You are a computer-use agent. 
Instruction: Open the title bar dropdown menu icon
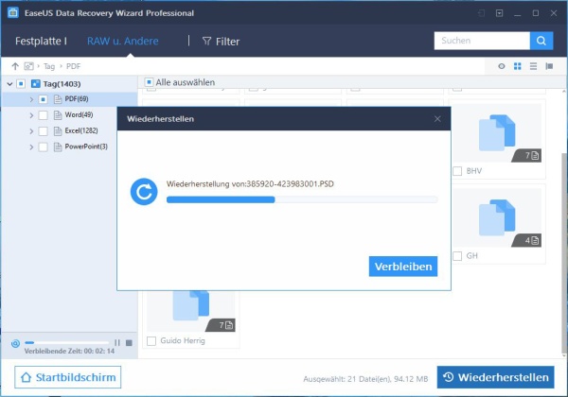[x=499, y=13]
